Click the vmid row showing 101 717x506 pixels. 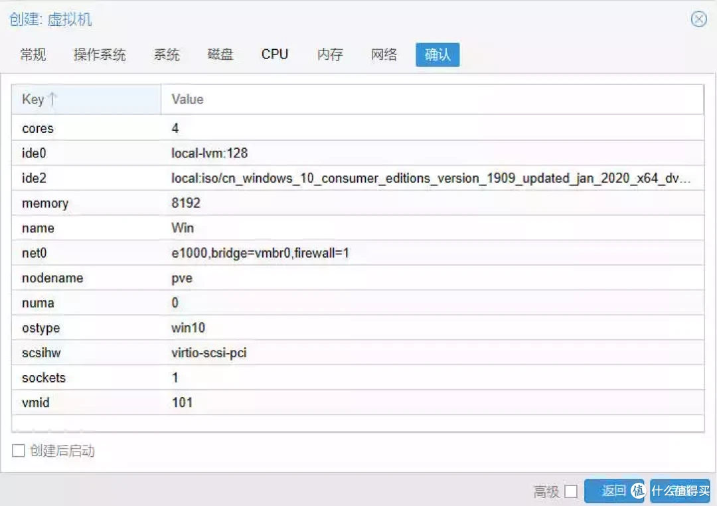[199, 402]
